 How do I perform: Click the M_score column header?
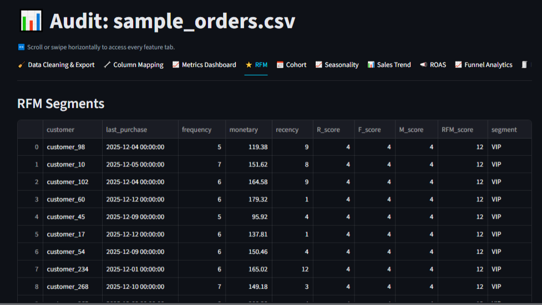[x=417, y=130]
